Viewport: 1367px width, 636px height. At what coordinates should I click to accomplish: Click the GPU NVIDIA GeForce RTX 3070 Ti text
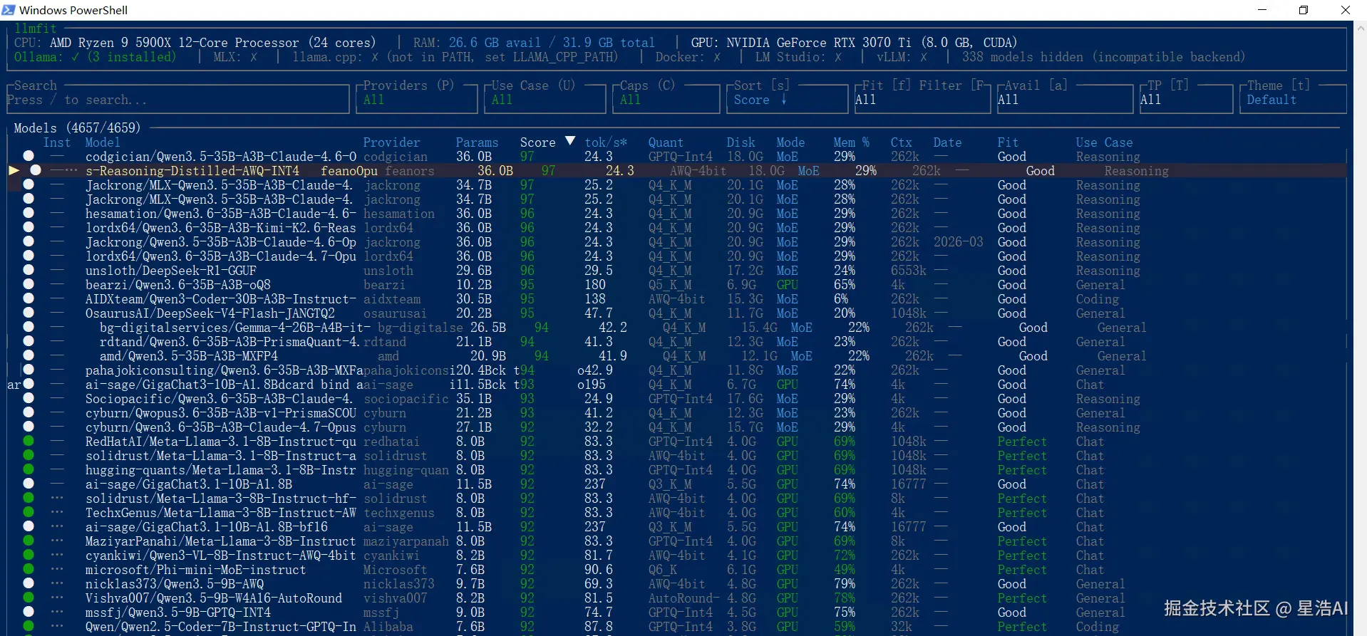tap(854, 43)
